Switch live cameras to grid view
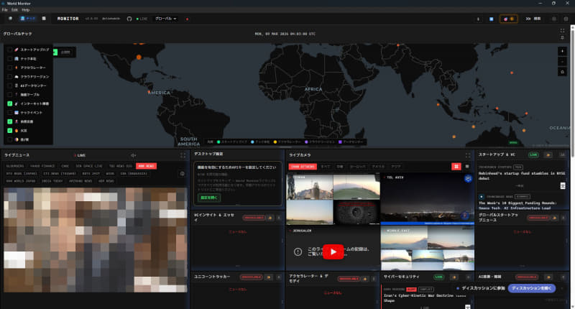 tap(456, 167)
